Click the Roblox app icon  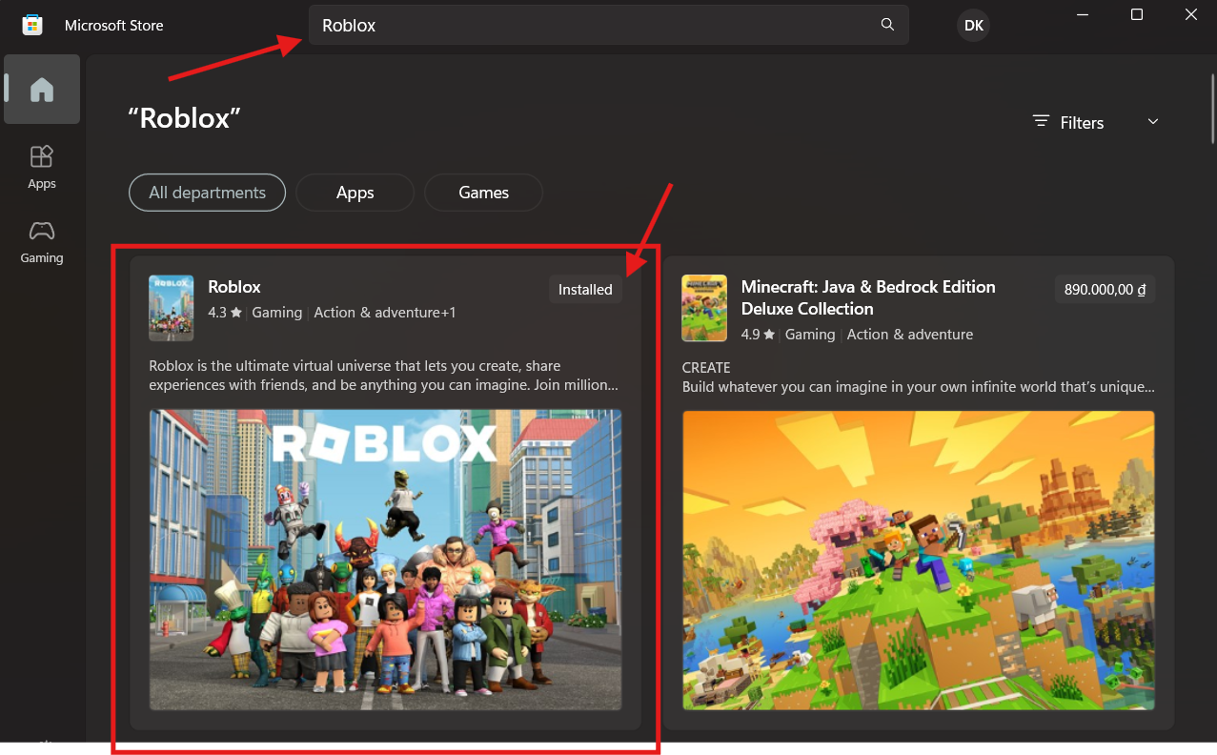pyautogui.click(x=172, y=308)
